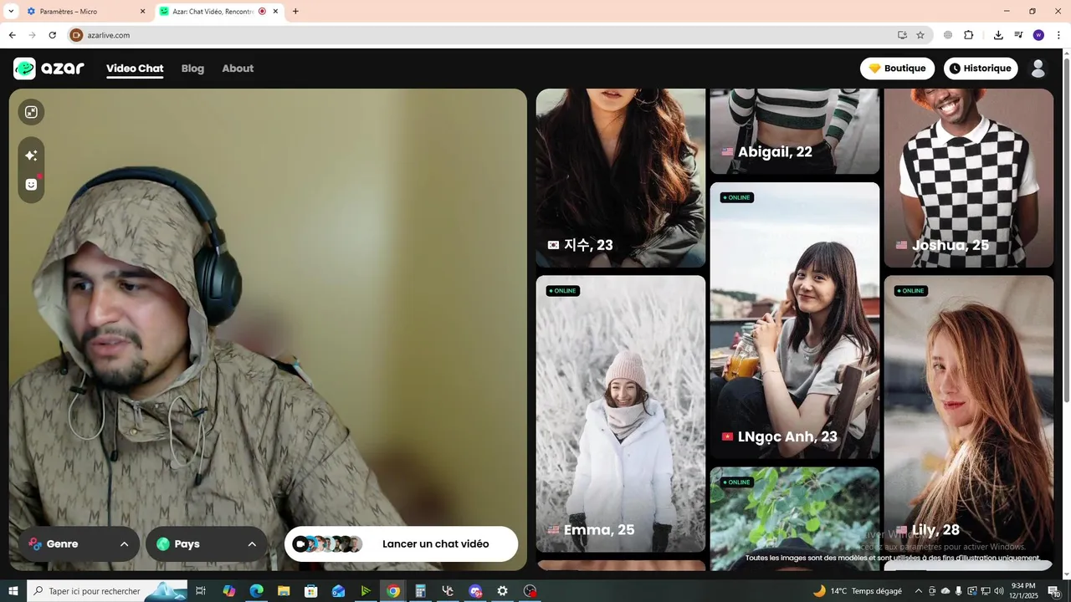Screen dimensions: 1071x602
Task: Open the 지수, 23 profile card
Action: click(621, 178)
